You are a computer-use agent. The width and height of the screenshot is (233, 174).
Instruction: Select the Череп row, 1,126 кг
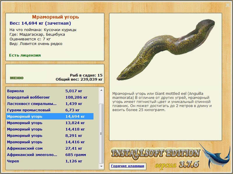pos(50,161)
